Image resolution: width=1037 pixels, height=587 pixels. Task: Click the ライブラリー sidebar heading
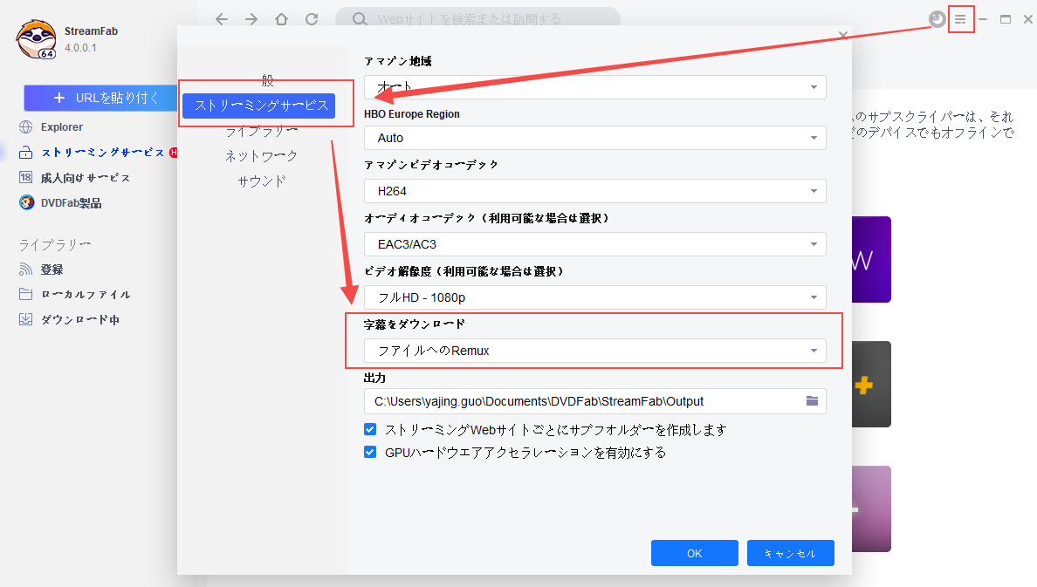(x=55, y=244)
